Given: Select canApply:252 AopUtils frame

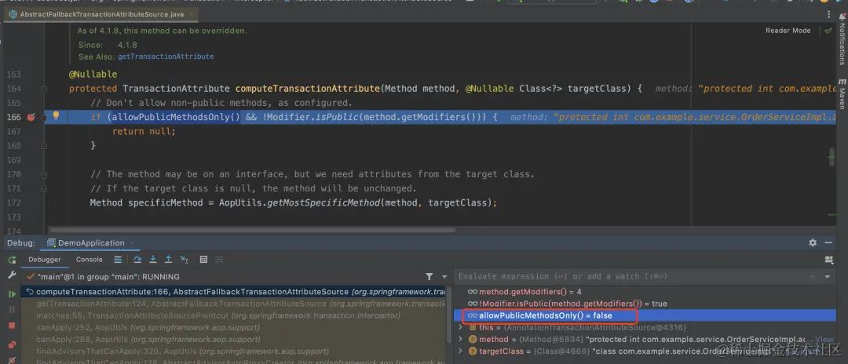Looking at the screenshot, I should (234, 327).
